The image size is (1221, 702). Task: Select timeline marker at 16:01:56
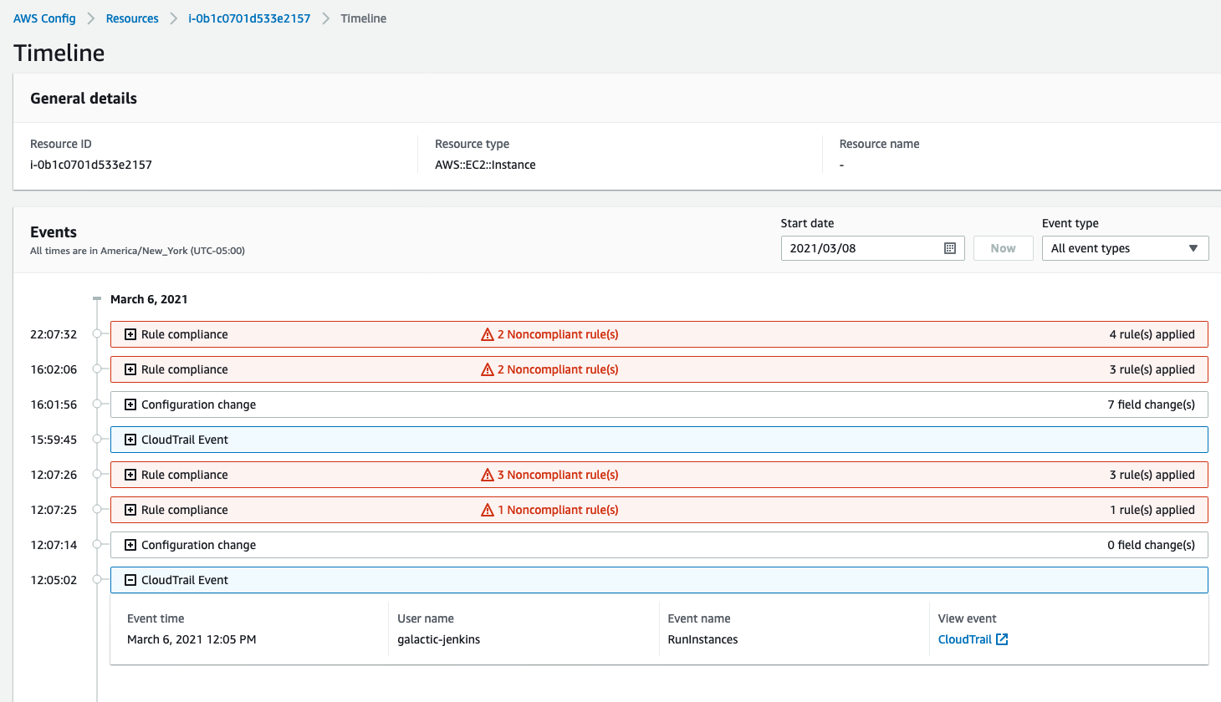(97, 404)
